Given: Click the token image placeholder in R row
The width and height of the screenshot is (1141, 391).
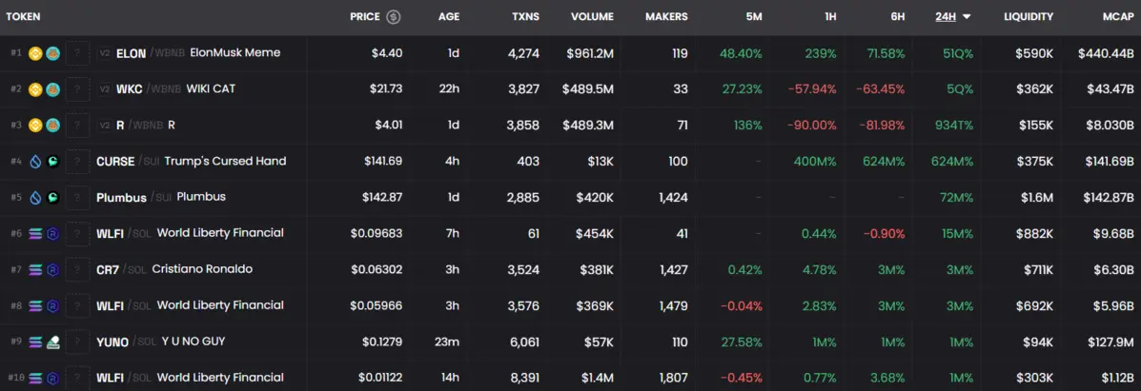Looking at the screenshot, I should (x=78, y=126).
